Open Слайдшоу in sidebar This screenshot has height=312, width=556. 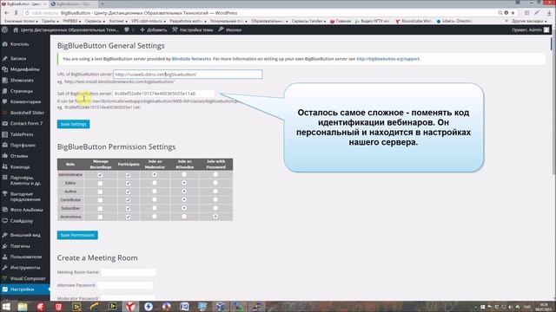21,221
